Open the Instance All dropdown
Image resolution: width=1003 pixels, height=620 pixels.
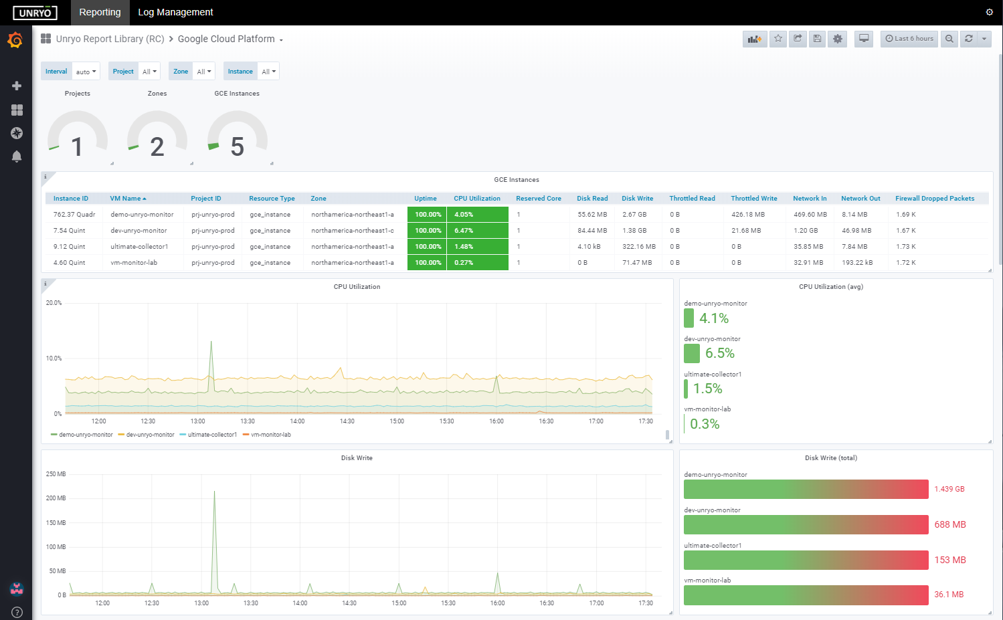click(x=268, y=72)
